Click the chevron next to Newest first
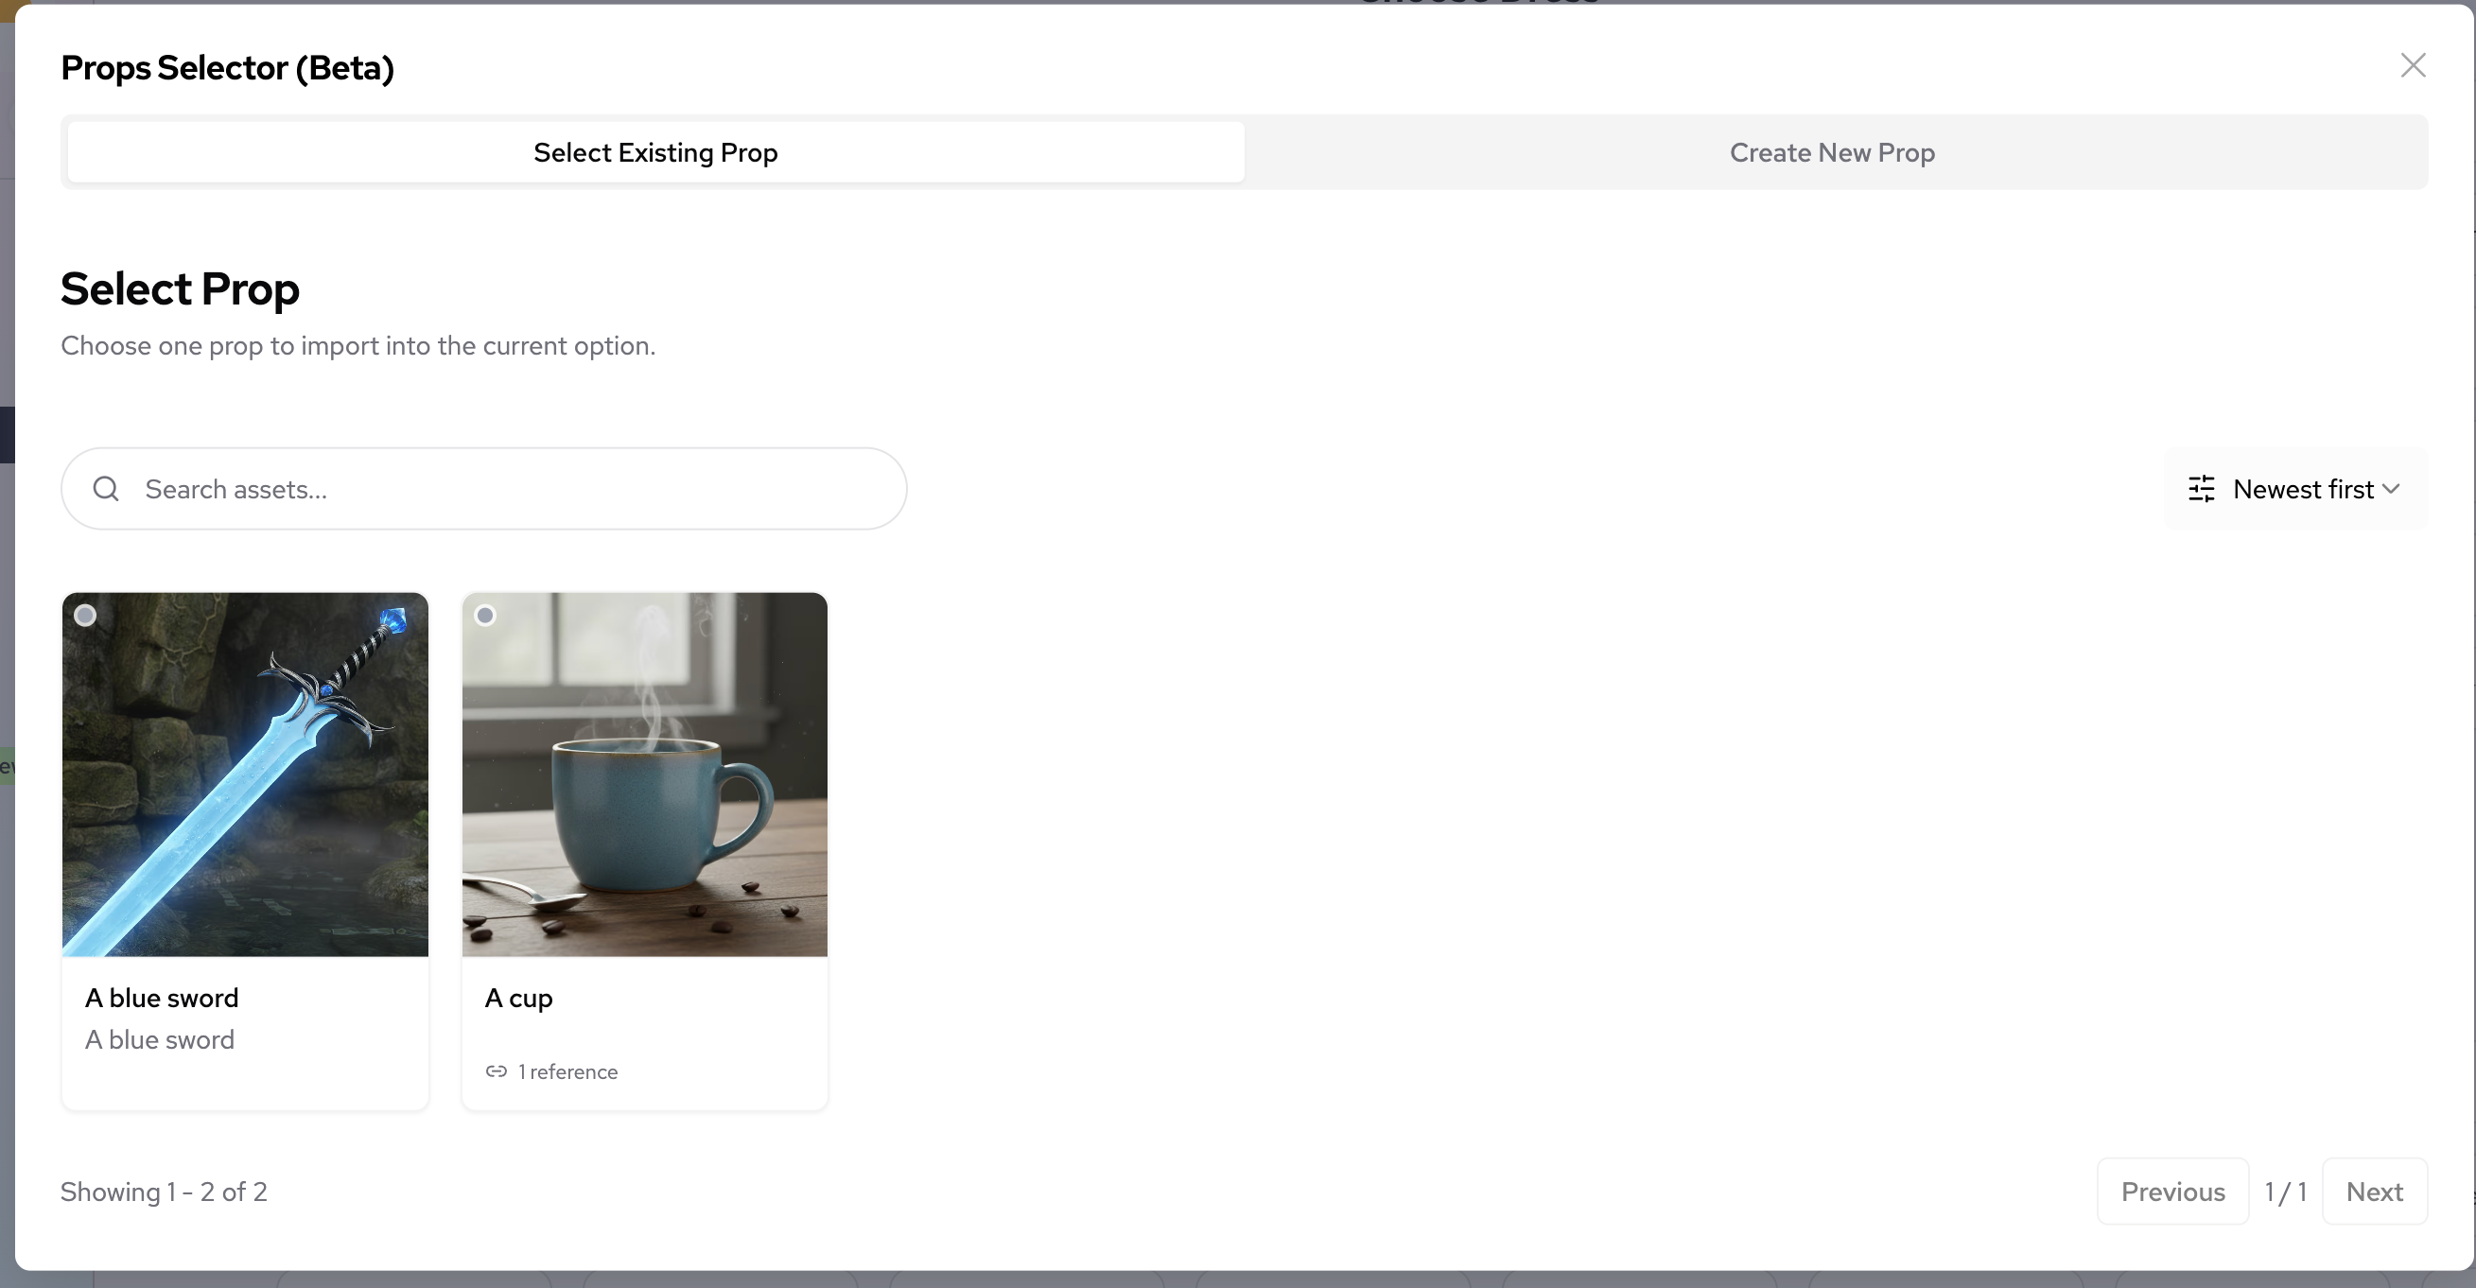 (2393, 489)
